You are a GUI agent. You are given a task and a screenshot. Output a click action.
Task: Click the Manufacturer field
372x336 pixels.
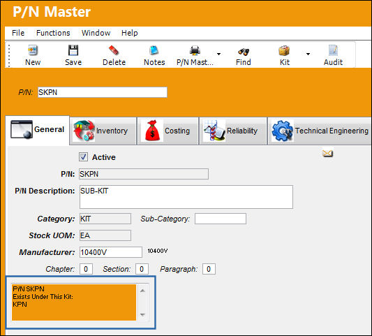(111, 252)
